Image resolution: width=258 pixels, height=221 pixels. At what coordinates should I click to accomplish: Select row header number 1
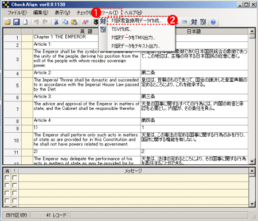13,38
